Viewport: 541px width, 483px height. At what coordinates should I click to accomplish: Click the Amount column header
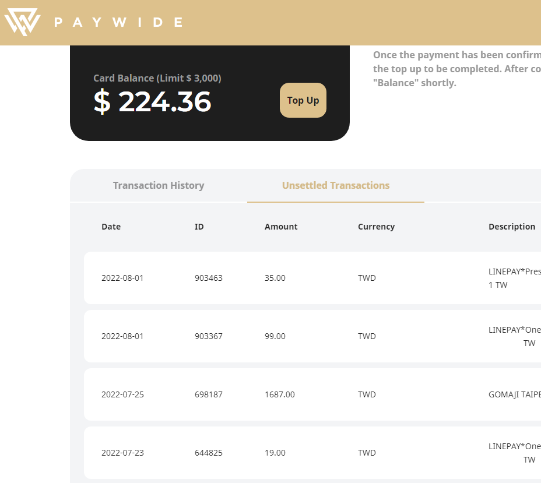[281, 227]
